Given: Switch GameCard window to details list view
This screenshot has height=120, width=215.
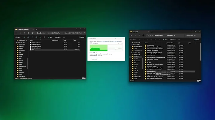Looking at the screenshot, I should (x=83, y=78).
